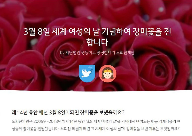Click the word by before 재단법인
Image resolution: width=192 pixels, height=136 pixels.
click(x=62, y=53)
